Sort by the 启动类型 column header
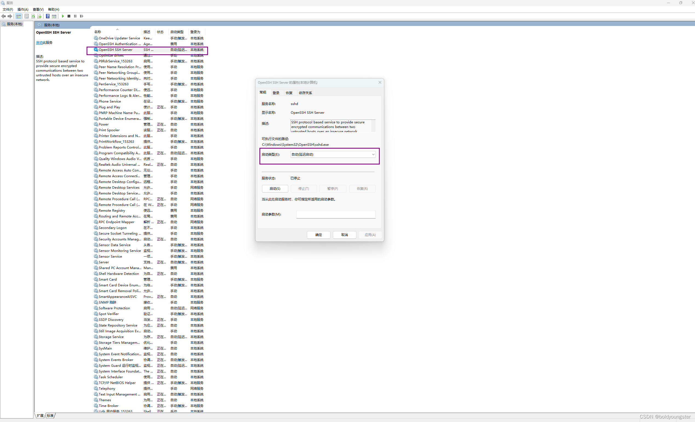This screenshot has width=695, height=422. pos(178,32)
